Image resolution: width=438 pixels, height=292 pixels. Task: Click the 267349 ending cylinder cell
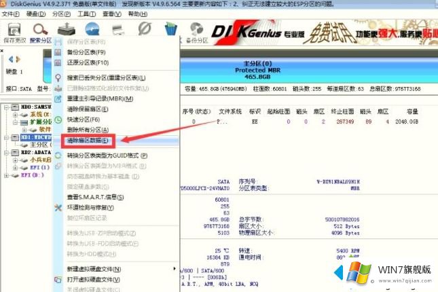coord(345,122)
